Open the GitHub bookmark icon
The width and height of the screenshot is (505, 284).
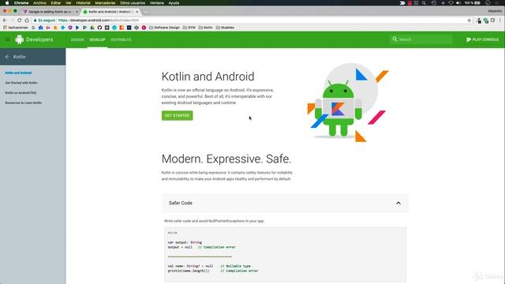point(99,28)
